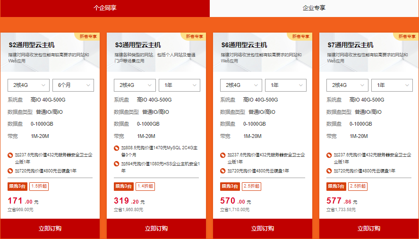Click the 新客专享 badge on S2 card

pyautogui.click(x=87, y=36)
